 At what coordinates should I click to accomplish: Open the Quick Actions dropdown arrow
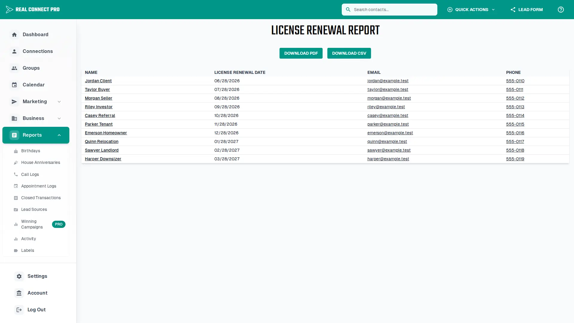493,10
